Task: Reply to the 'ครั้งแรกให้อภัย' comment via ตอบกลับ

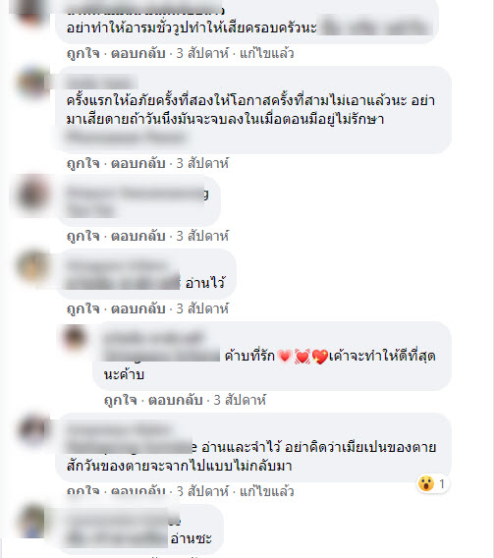Action: (x=138, y=163)
